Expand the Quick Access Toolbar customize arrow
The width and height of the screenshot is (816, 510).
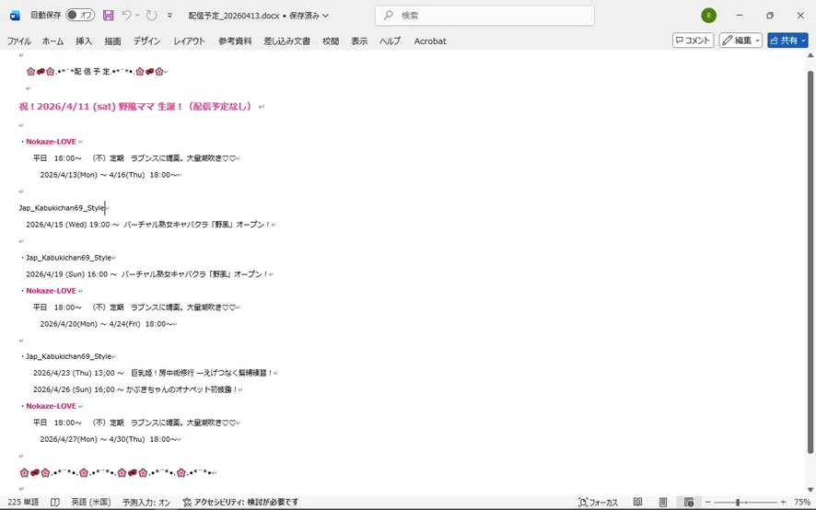coord(170,16)
